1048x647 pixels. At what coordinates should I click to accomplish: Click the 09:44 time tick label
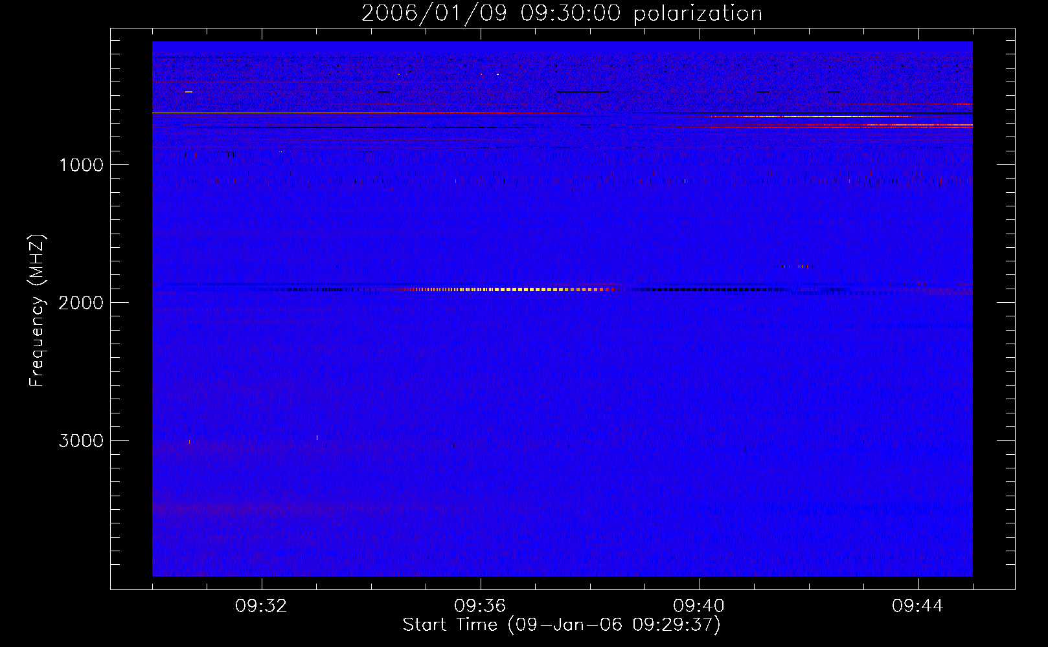tap(918, 606)
